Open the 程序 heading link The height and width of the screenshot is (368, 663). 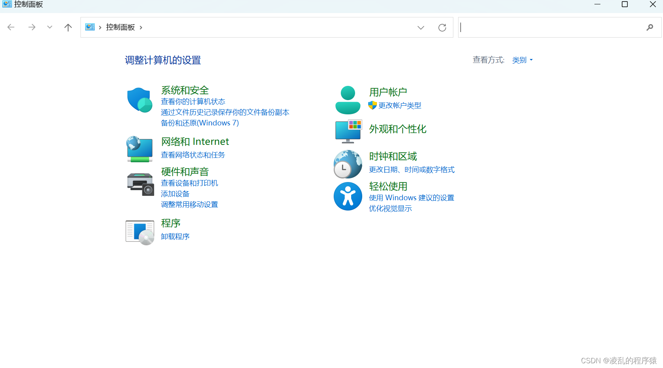coord(171,223)
